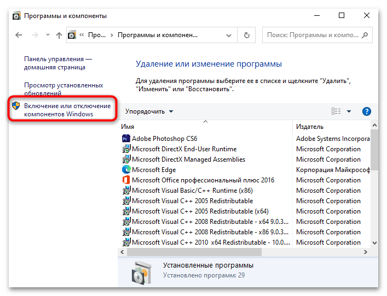Open view options dropdown arrow
Image resolution: width=387 pixels, height=296 pixels.
click(x=349, y=111)
